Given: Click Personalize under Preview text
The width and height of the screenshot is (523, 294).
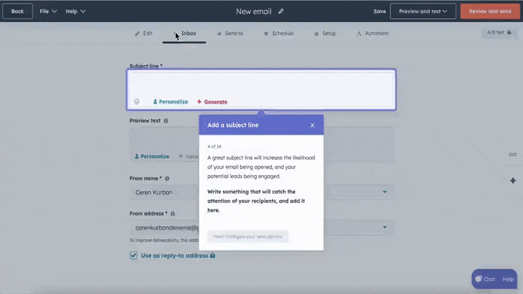Looking at the screenshot, I should click(152, 156).
